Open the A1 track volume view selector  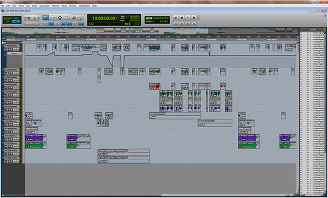point(14,53)
